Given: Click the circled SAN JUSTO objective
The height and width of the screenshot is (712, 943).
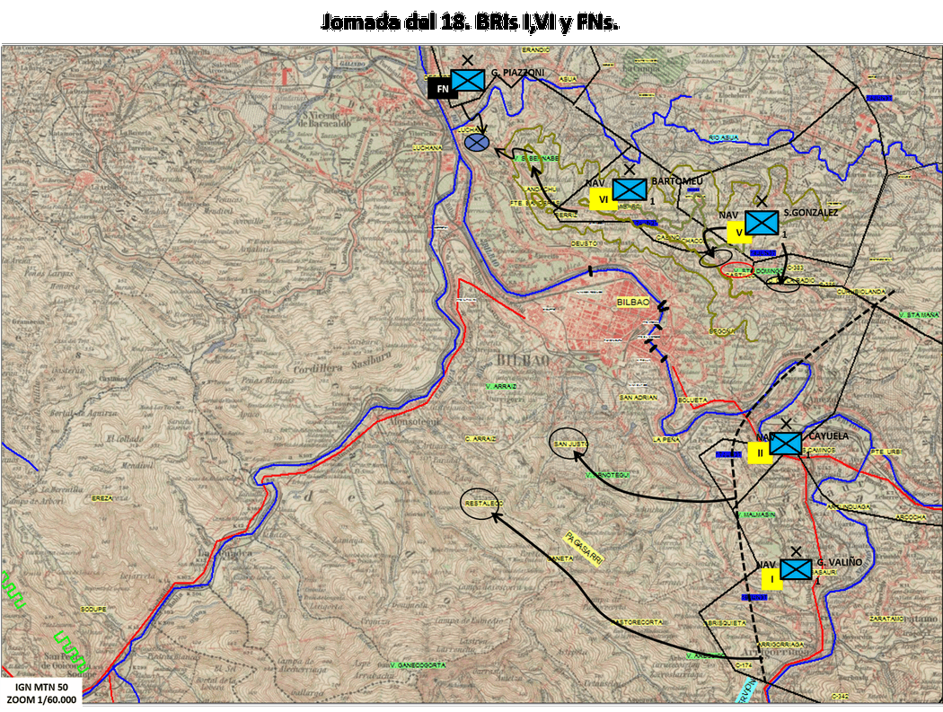Looking at the screenshot, I should coord(568,444).
